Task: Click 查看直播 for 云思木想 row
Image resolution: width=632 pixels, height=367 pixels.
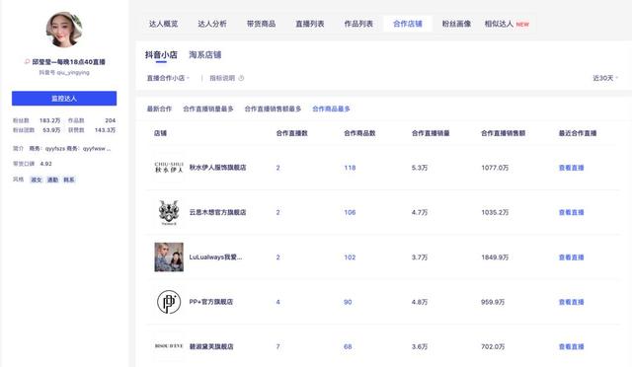Action: tap(571, 212)
